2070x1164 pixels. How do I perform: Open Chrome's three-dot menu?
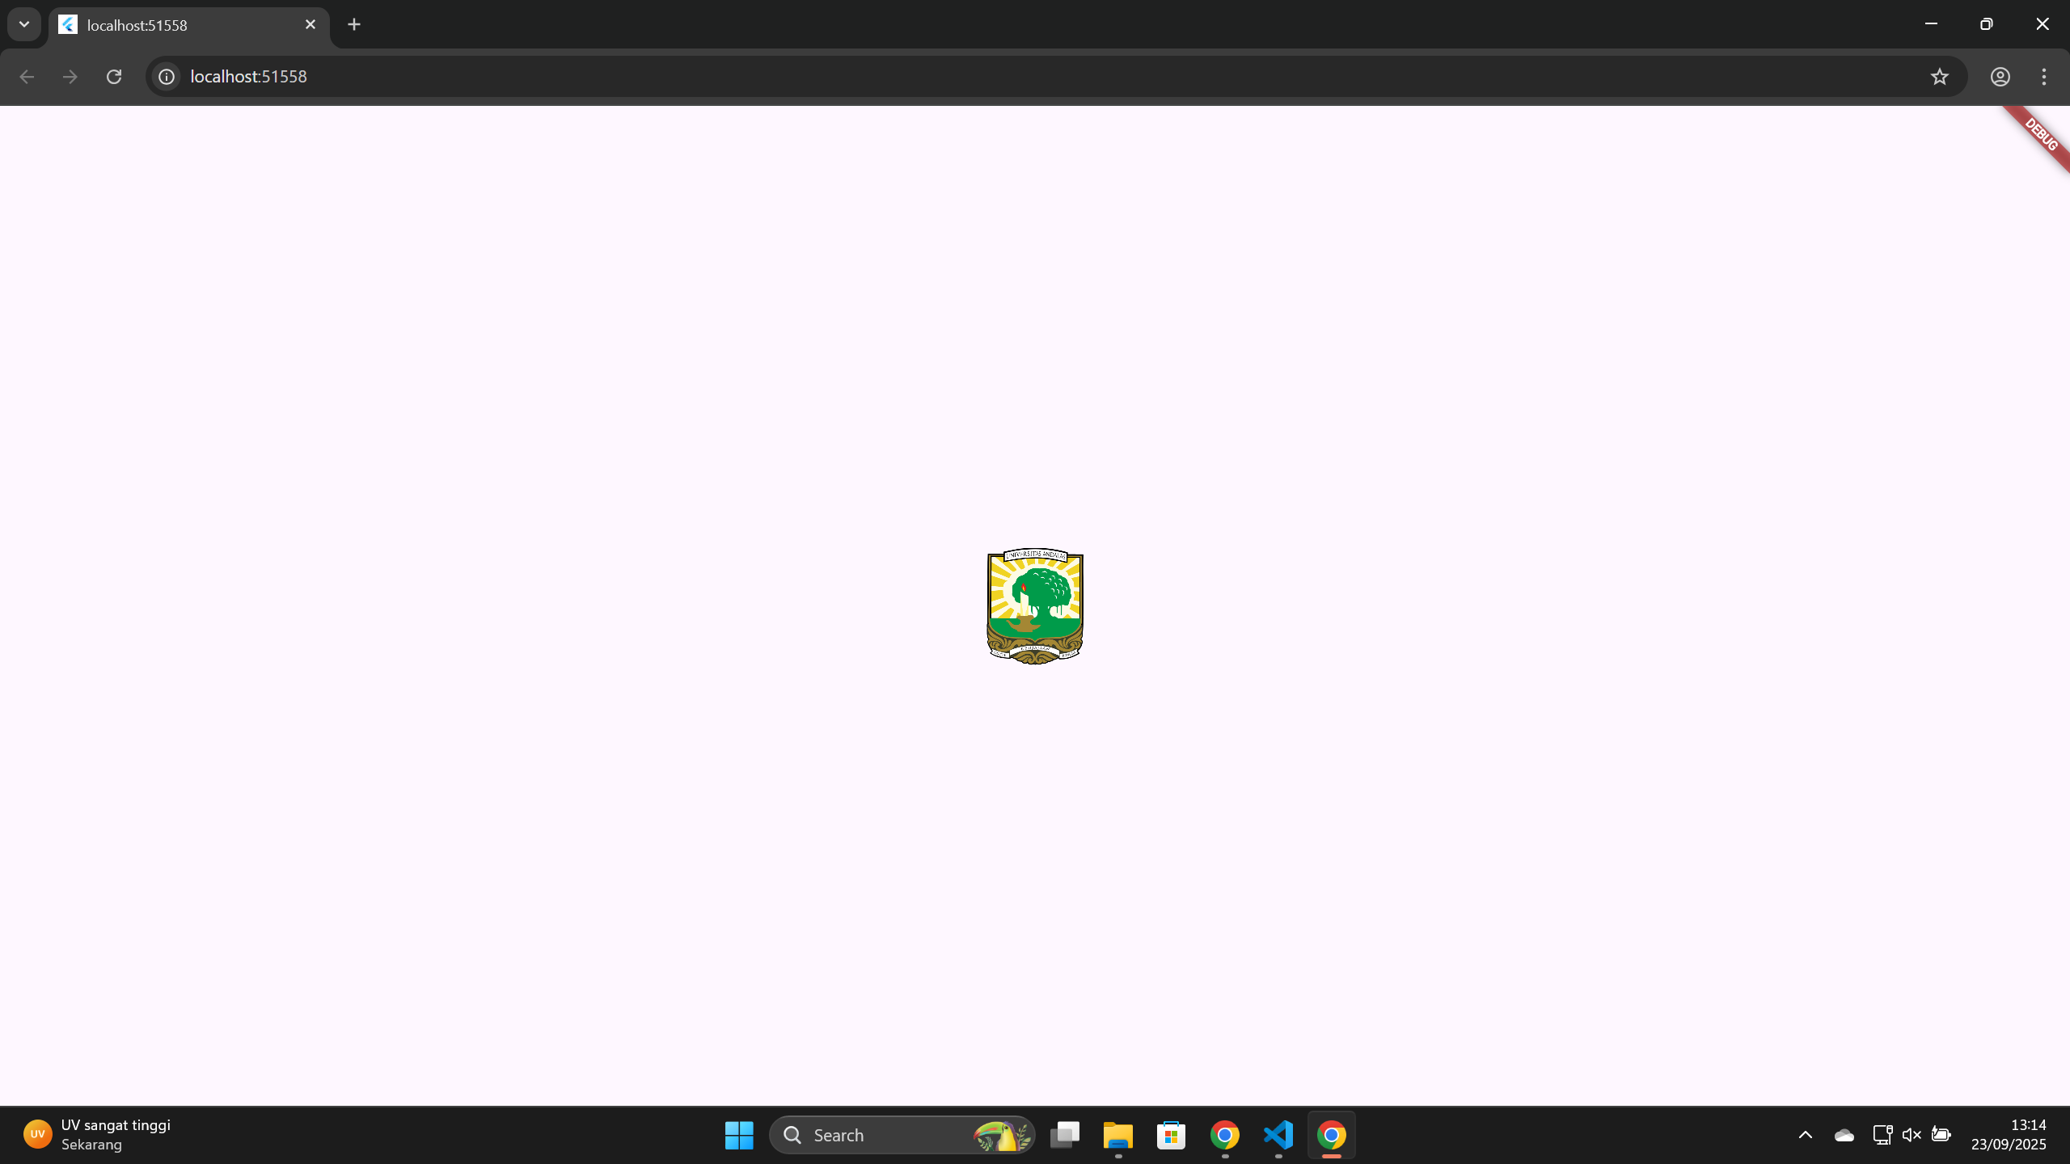point(2044,76)
